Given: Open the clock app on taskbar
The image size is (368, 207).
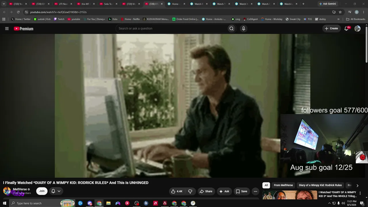Looking at the screenshot, I should tap(193, 203).
